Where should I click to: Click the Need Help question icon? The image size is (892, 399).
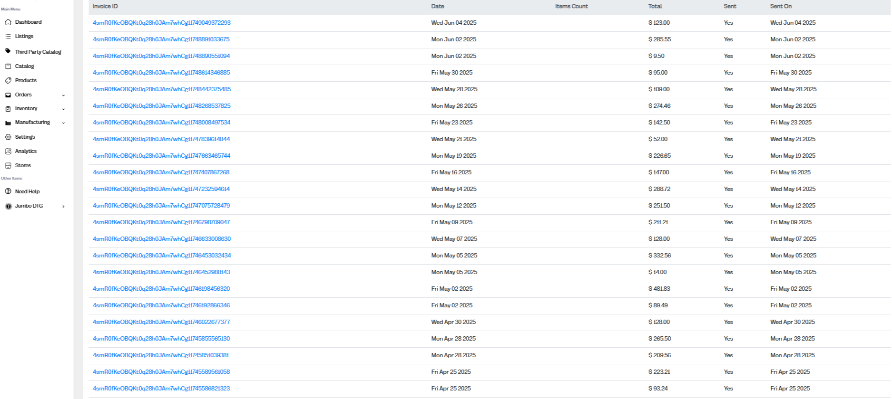pos(8,191)
